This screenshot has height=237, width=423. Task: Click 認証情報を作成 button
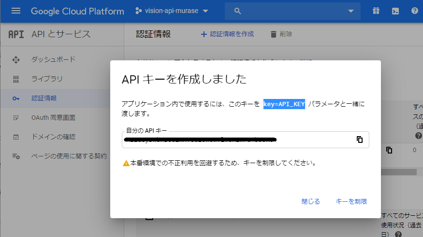(x=227, y=34)
